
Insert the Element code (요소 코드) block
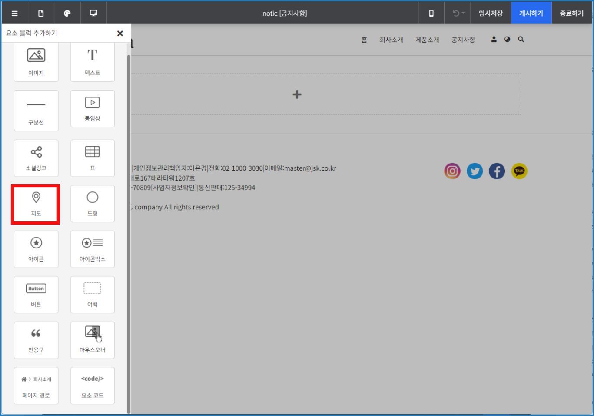[93, 386]
